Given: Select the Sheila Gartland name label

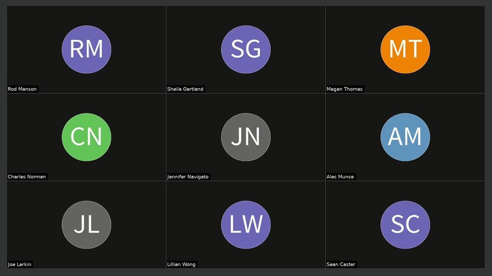Looking at the screenshot, I should point(185,89).
